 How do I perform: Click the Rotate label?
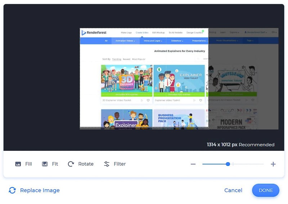(x=86, y=164)
